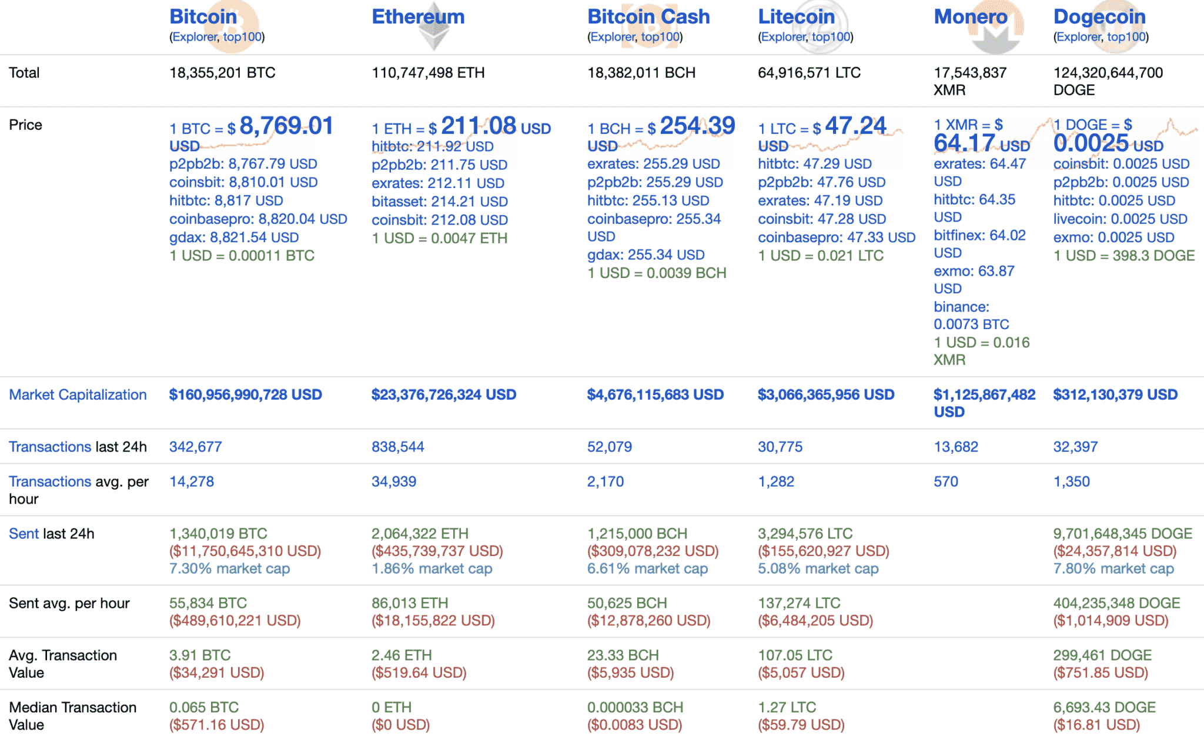Click Bitcoin Cash market cap $4,676,115,683 USD
The width and height of the screenshot is (1204, 740).
click(x=655, y=395)
